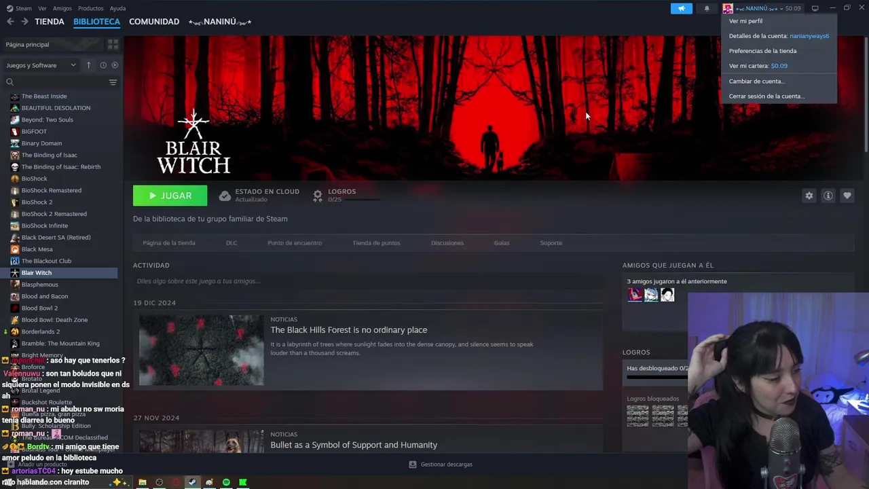This screenshot has height=489, width=869.
Task: Select Black Mesa in game list
Action: (x=37, y=249)
